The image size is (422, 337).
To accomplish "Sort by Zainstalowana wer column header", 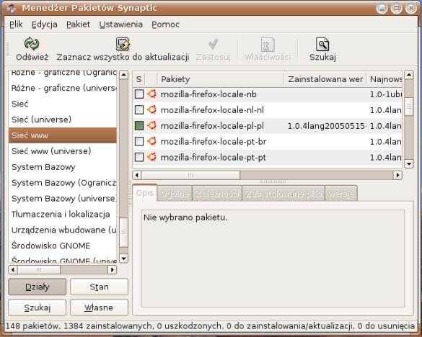I will coord(325,79).
